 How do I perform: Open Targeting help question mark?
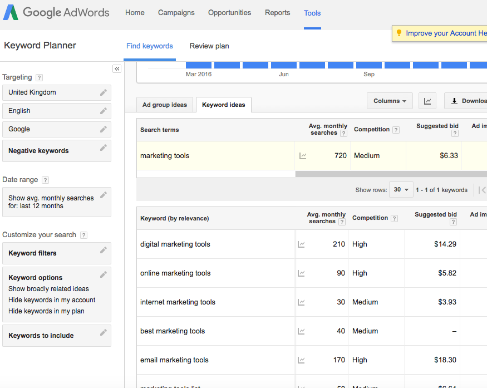pyautogui.click(x=39, y=78)
